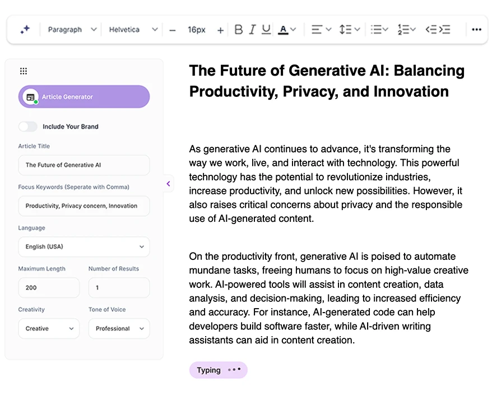
Task: Open the grid menu icon in sidebar
Action: tap(24, 71)
